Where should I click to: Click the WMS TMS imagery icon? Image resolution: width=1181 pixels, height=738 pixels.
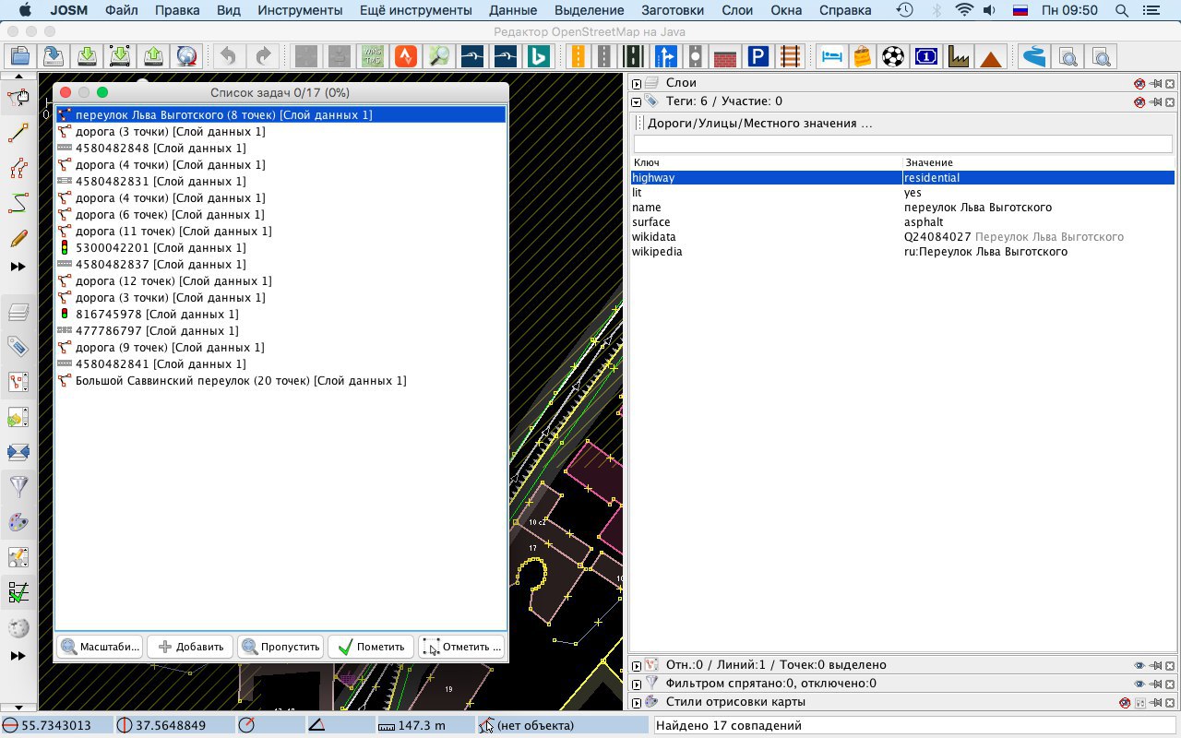pos(373,56)
